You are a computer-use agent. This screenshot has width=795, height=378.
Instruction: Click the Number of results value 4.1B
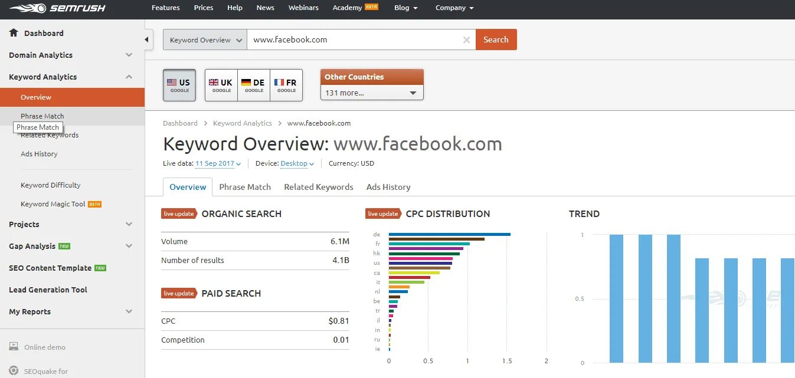click(341, 260)
